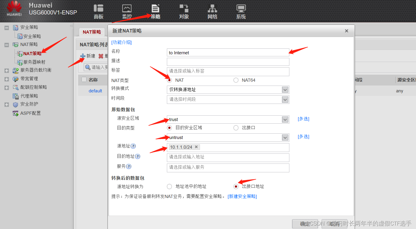Screen dimensions: 416x229
Task: Expand the 配额控制策略 tree node
Action: [x=7, y=88]
